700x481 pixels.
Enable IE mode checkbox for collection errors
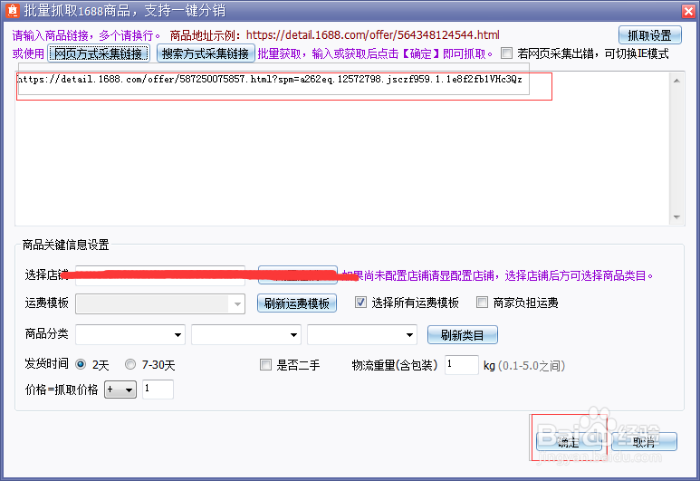coord(506,53)
